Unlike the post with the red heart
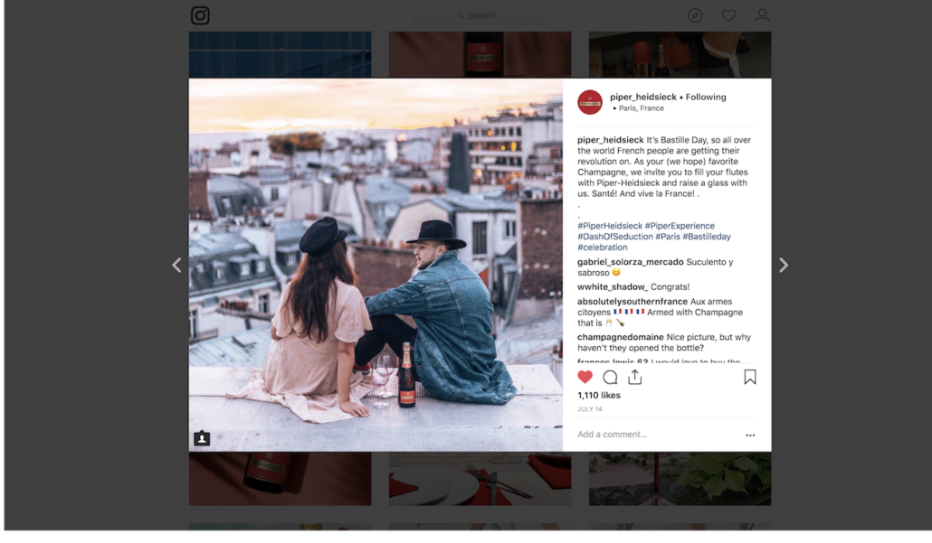This screenshot has height=543, width=932. click(585, 377)
